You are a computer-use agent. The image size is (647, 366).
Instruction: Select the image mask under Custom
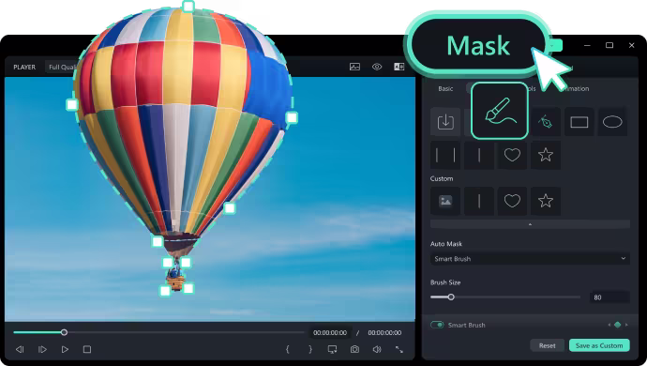pyautogui.click(x=445, y=201)
